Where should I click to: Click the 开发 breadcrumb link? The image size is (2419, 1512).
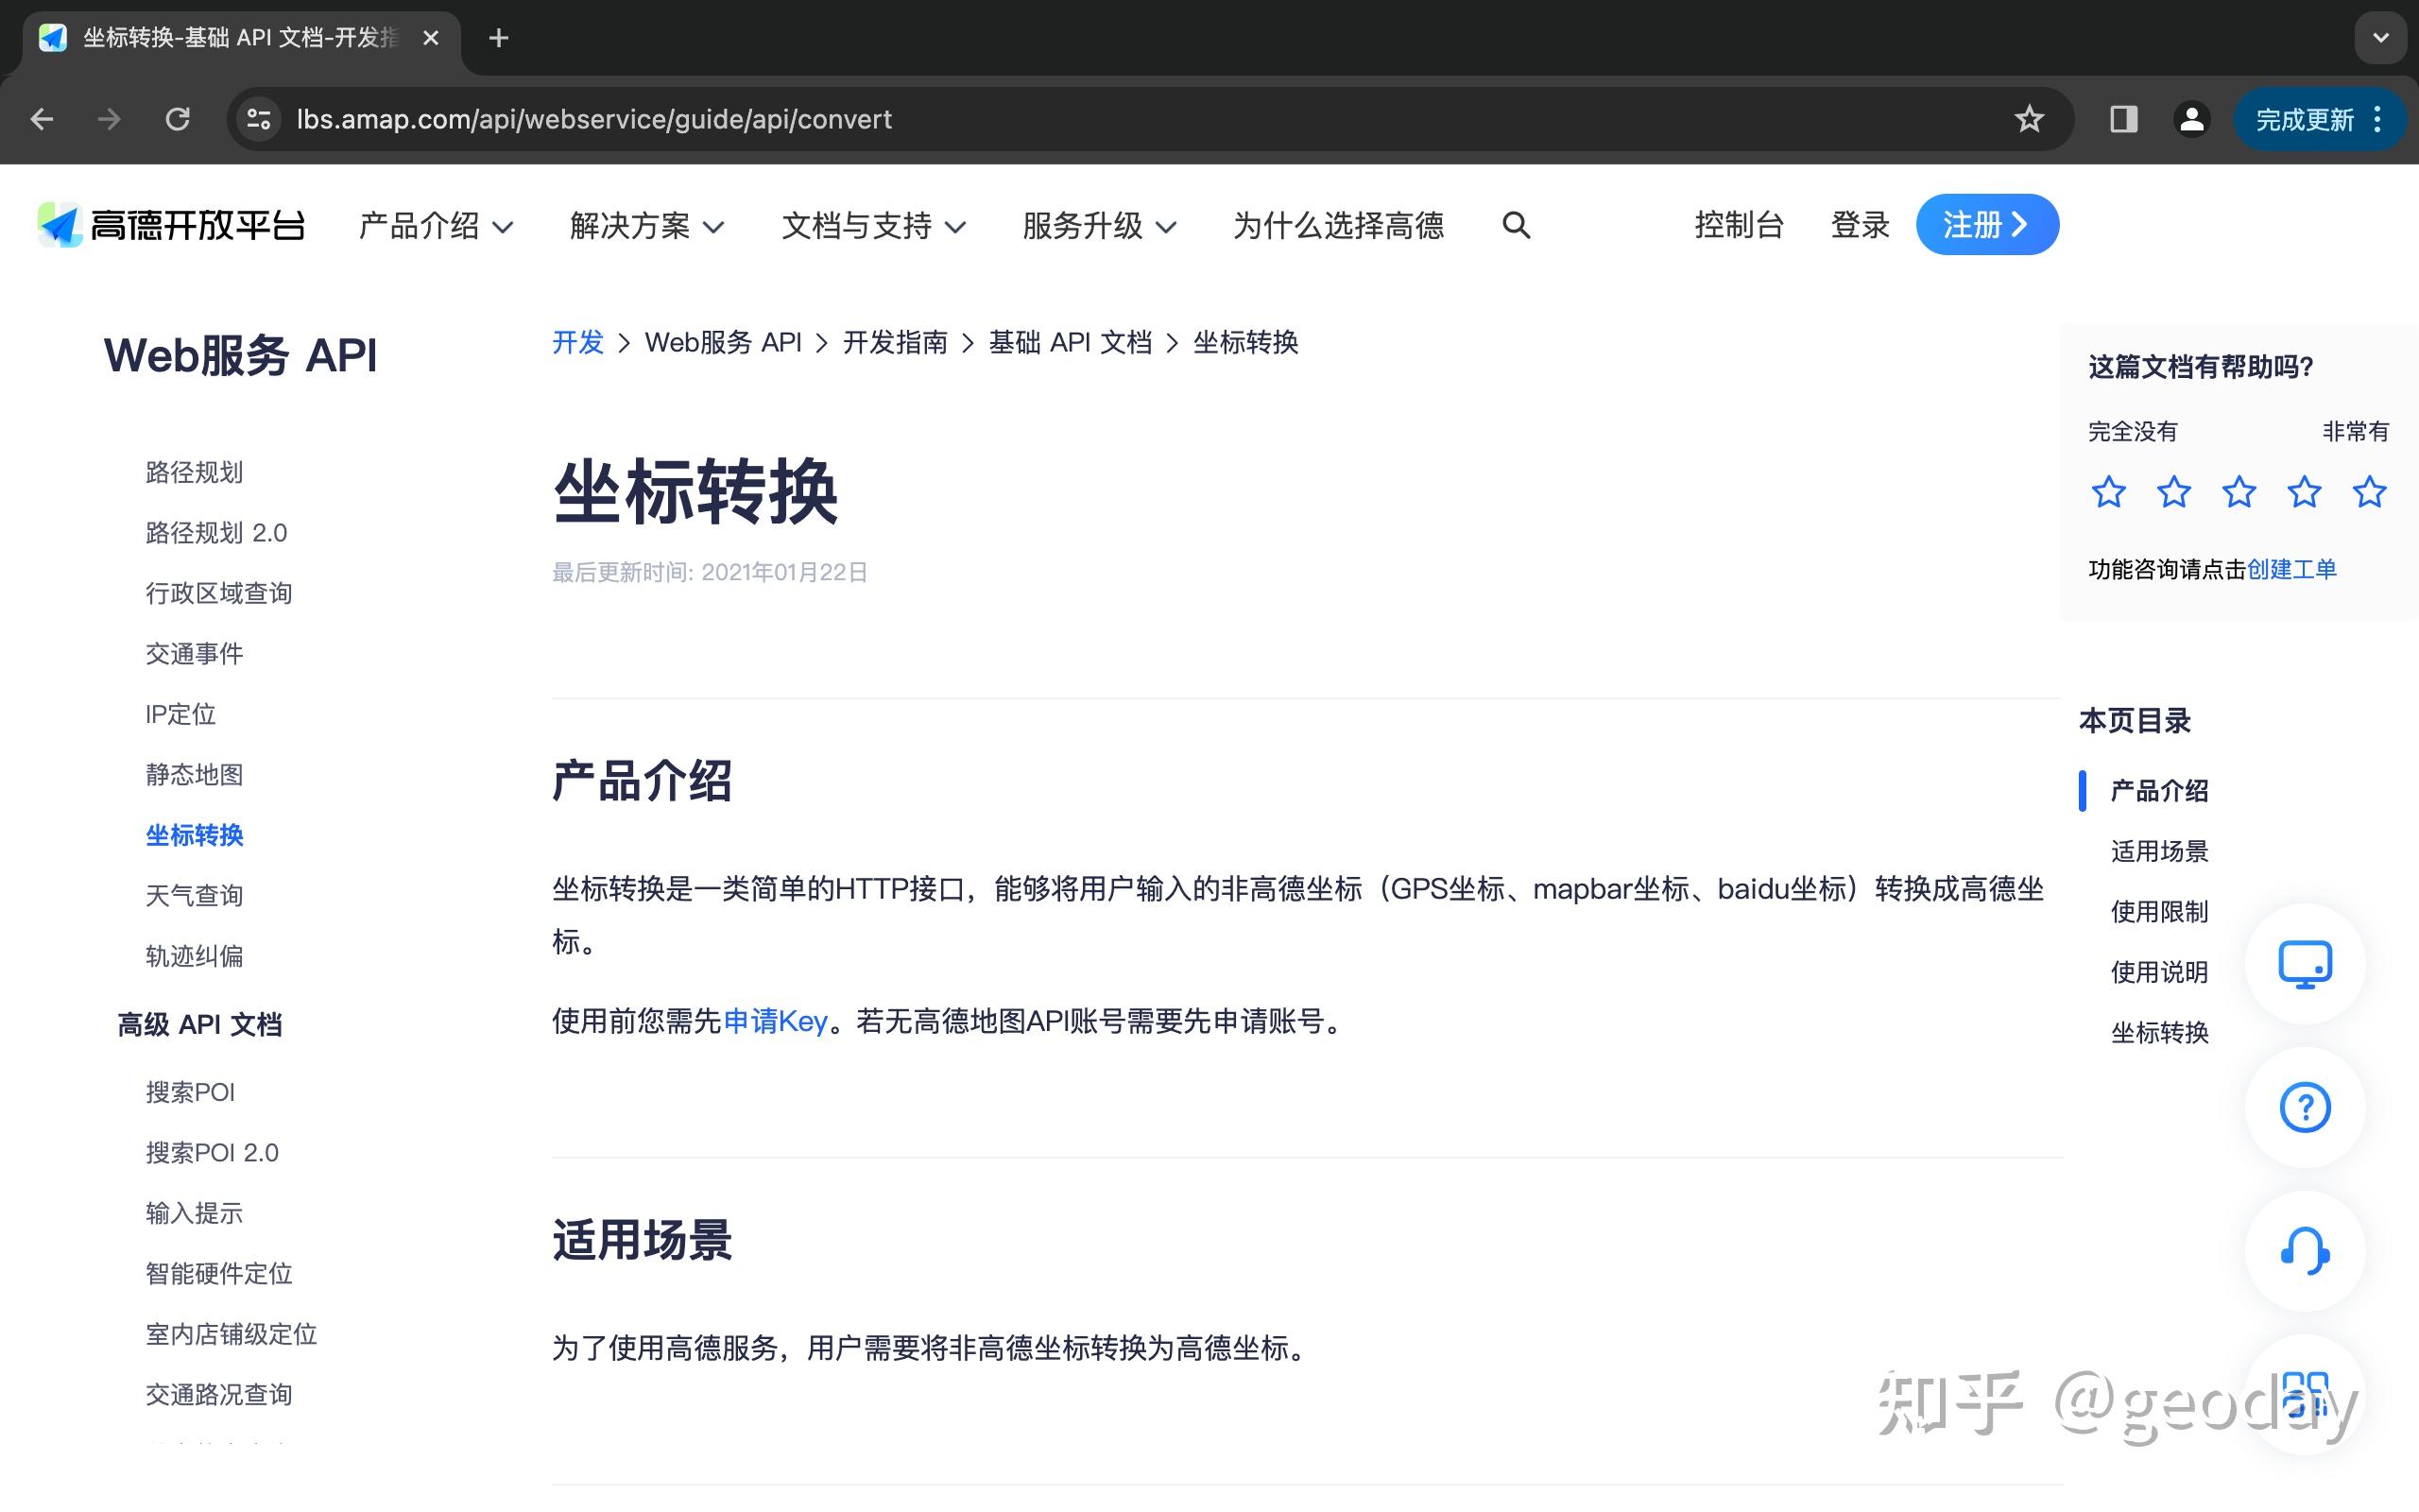577,343
